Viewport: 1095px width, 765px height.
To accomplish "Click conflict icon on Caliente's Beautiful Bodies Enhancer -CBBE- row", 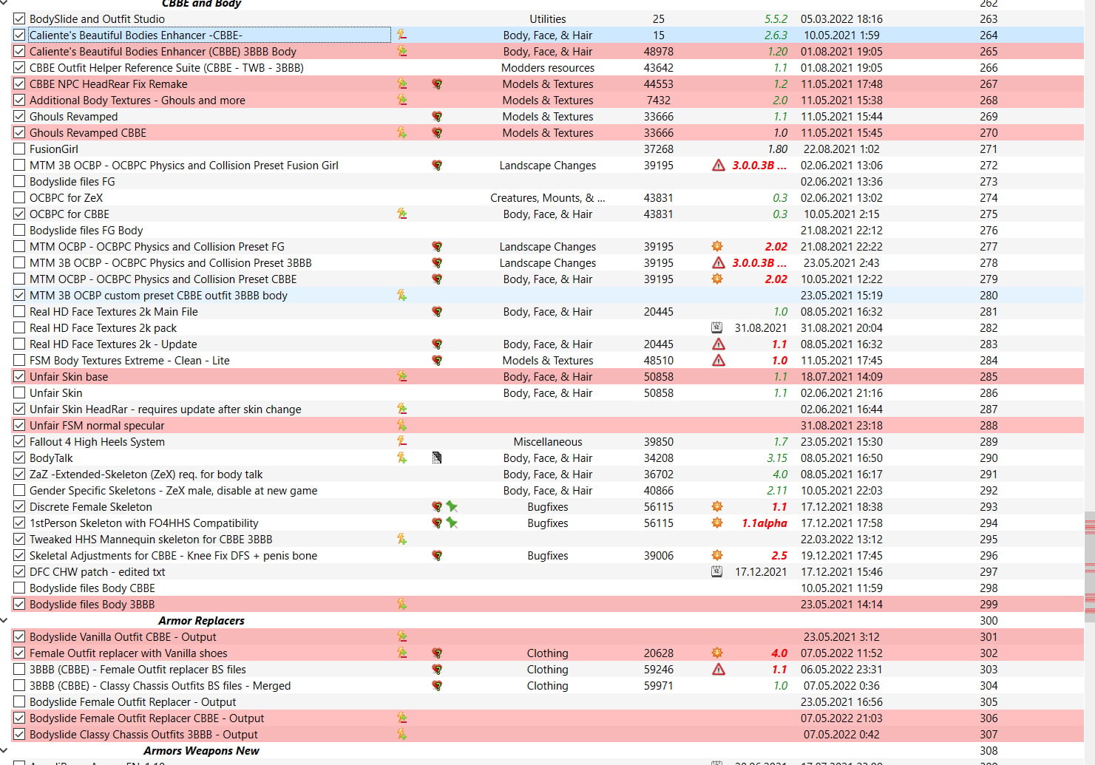I will coord(401,35).
